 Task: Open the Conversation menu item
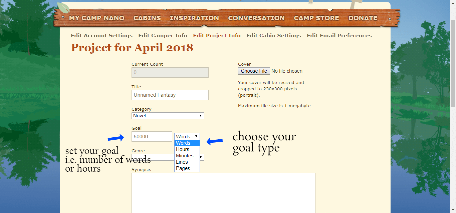(256, 18)
